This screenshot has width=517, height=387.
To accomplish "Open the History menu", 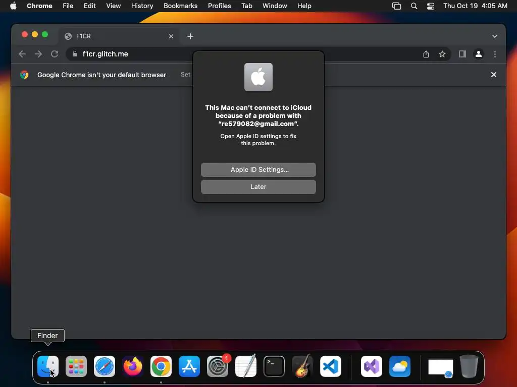I will pos(142,6).
